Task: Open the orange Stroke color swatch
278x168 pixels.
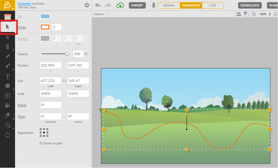Action: (x=45, y=27)
